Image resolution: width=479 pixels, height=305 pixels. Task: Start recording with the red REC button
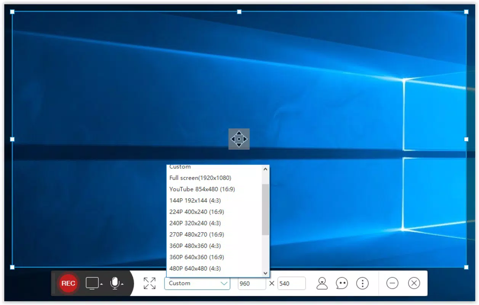(68, 283)
